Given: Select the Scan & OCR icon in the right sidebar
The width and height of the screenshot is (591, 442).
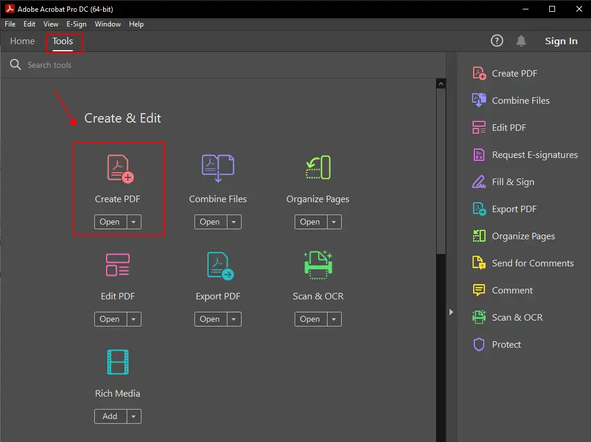Looking at the screenshot, I should point(479,317).
